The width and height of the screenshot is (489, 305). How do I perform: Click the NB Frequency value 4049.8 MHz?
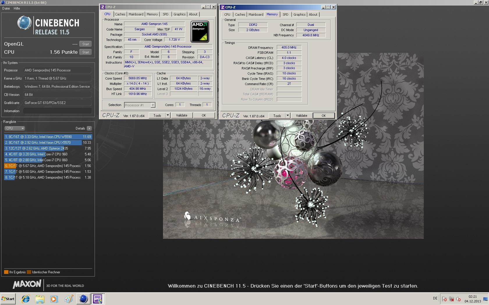click(x=311, y=35)
